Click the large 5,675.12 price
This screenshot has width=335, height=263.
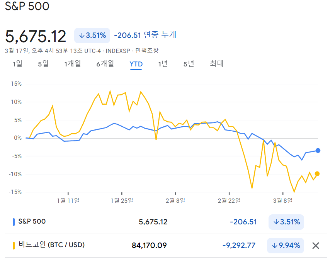pyautogui.click(x=36, y=36)
